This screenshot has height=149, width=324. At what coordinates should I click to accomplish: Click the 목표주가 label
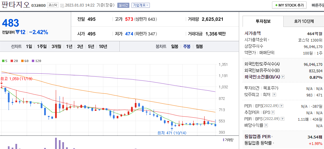271,88
